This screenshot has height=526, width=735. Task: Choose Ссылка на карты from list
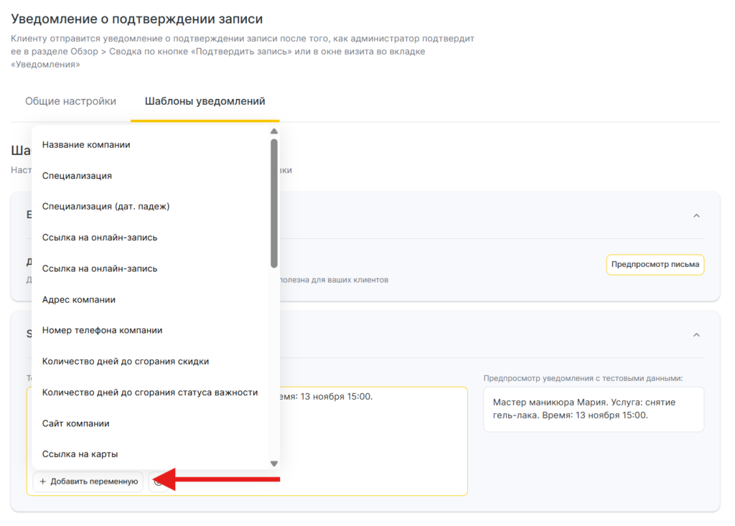click(80, 454)
